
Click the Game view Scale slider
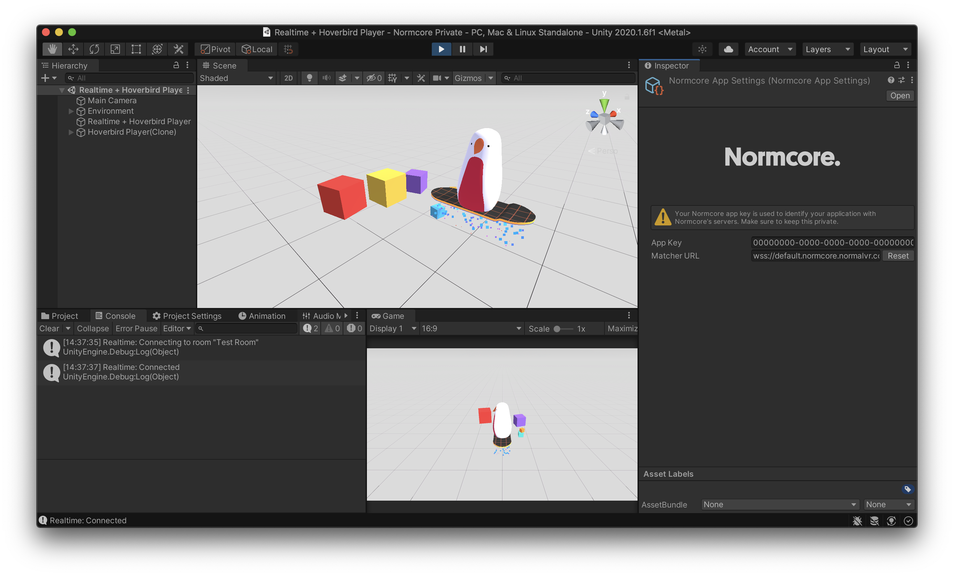[x=563, y=329]
